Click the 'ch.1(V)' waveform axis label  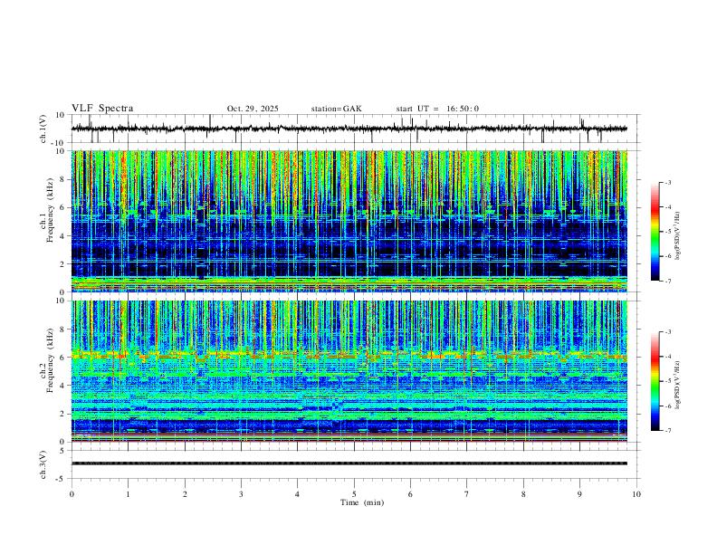tap(43, 129)
